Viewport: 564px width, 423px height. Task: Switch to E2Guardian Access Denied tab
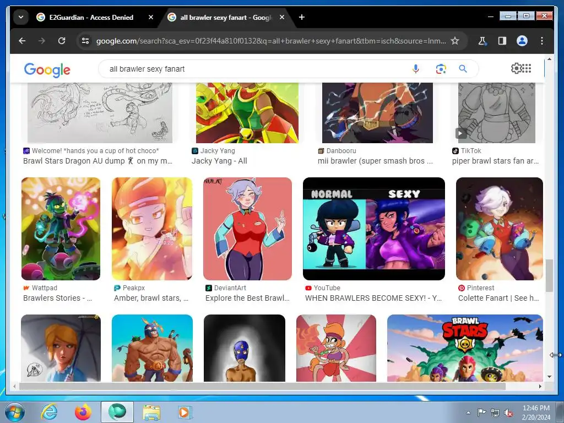(x=91, y=17)
